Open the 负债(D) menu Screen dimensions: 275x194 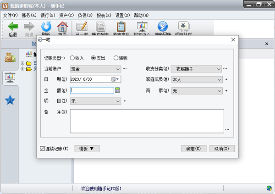pyautogui.click(x=85, y=16)
